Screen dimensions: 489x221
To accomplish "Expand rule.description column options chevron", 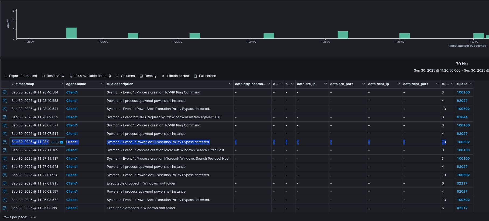I will pyautogui.click(x=230, y=84).
